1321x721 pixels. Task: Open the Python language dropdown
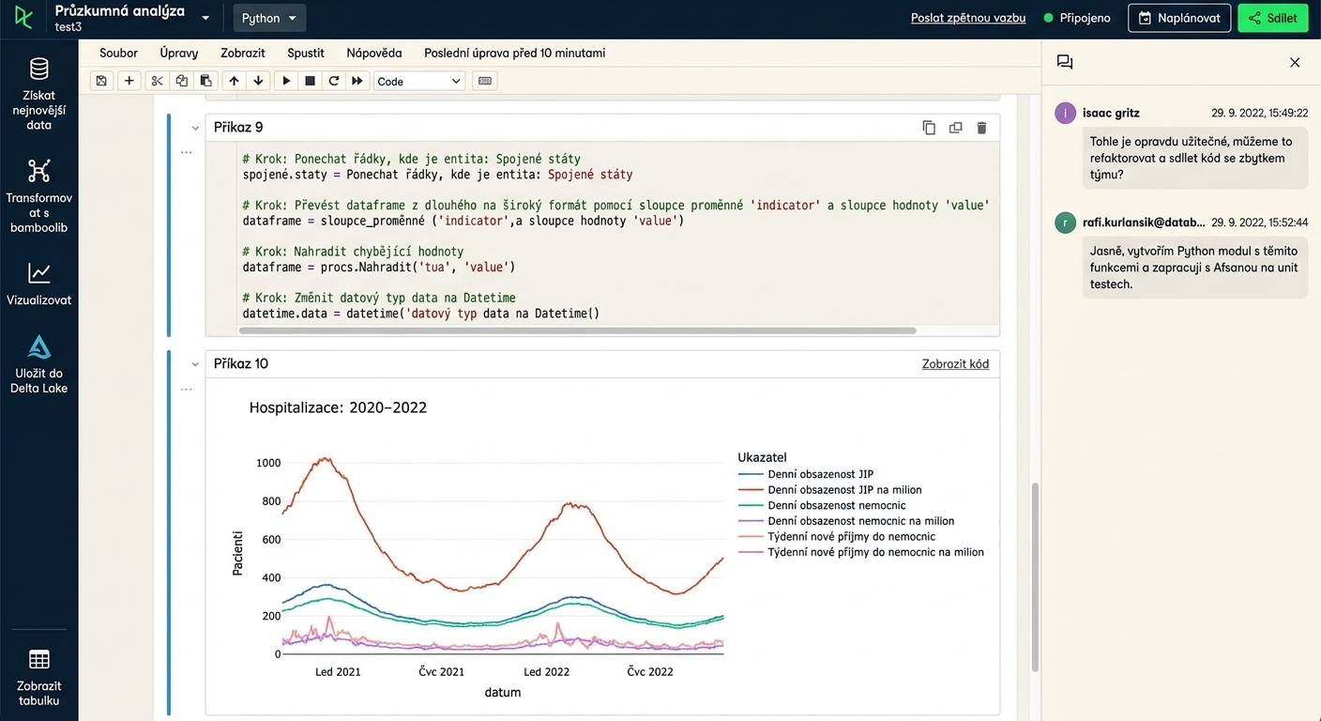coord(268,18)
